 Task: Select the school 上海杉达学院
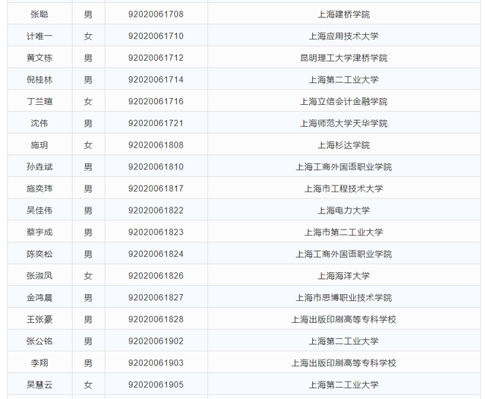(344, 145)
